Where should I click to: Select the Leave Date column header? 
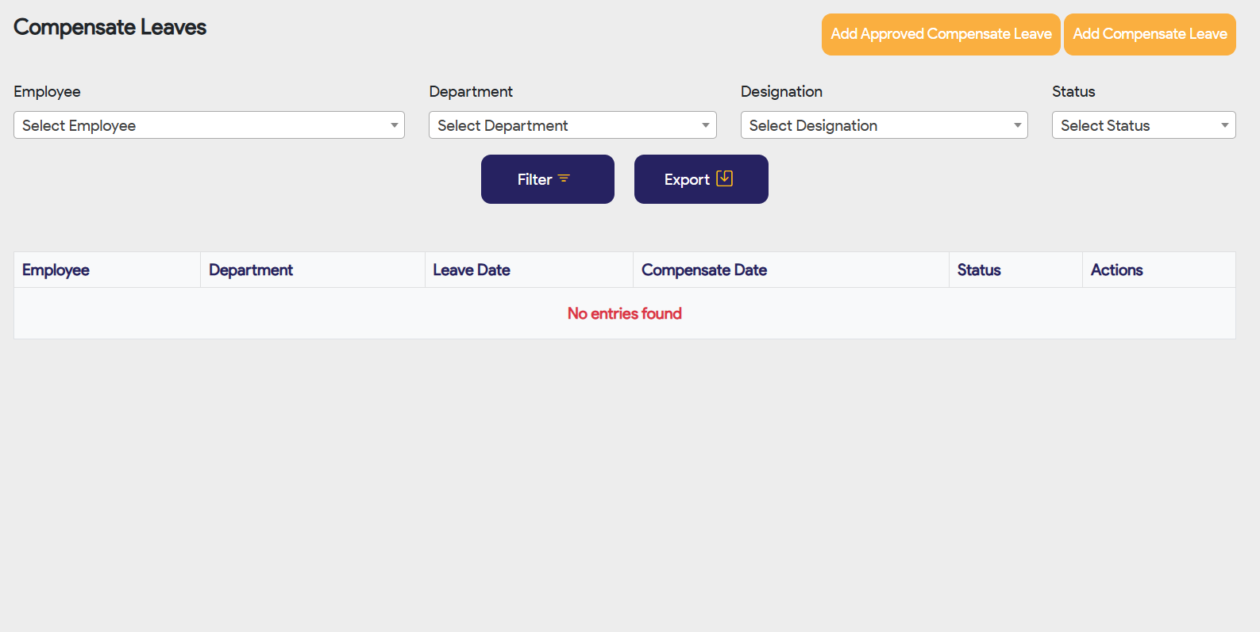(x=472, y=270)
